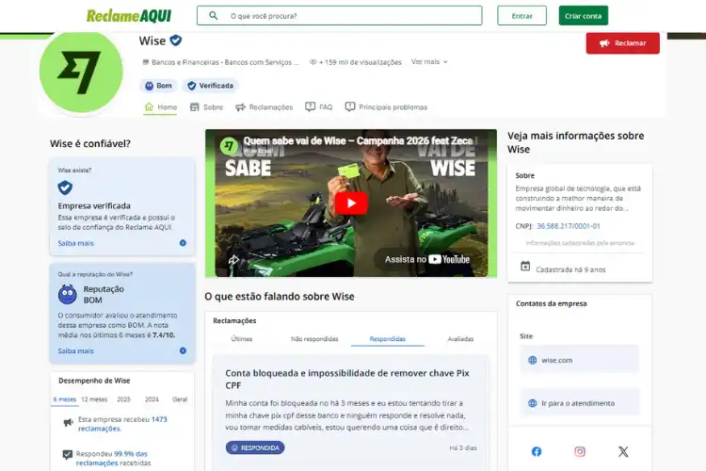This screenshot has width=706, height=471.
Task: Open the Sobre tab
Action: point(206,107)
